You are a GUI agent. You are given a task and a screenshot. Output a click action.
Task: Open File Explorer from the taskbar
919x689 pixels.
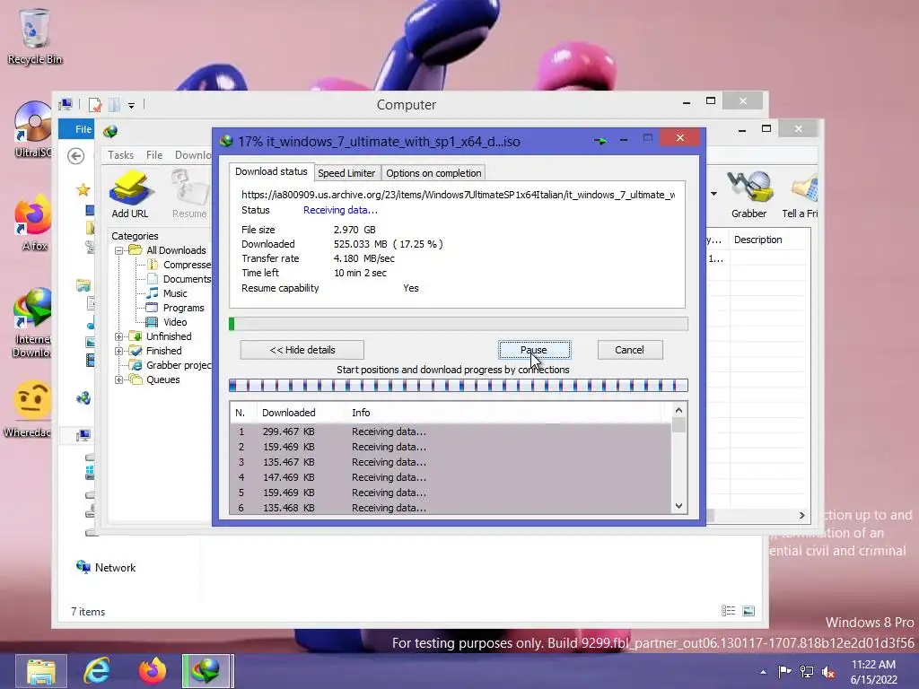pos(40,671)
